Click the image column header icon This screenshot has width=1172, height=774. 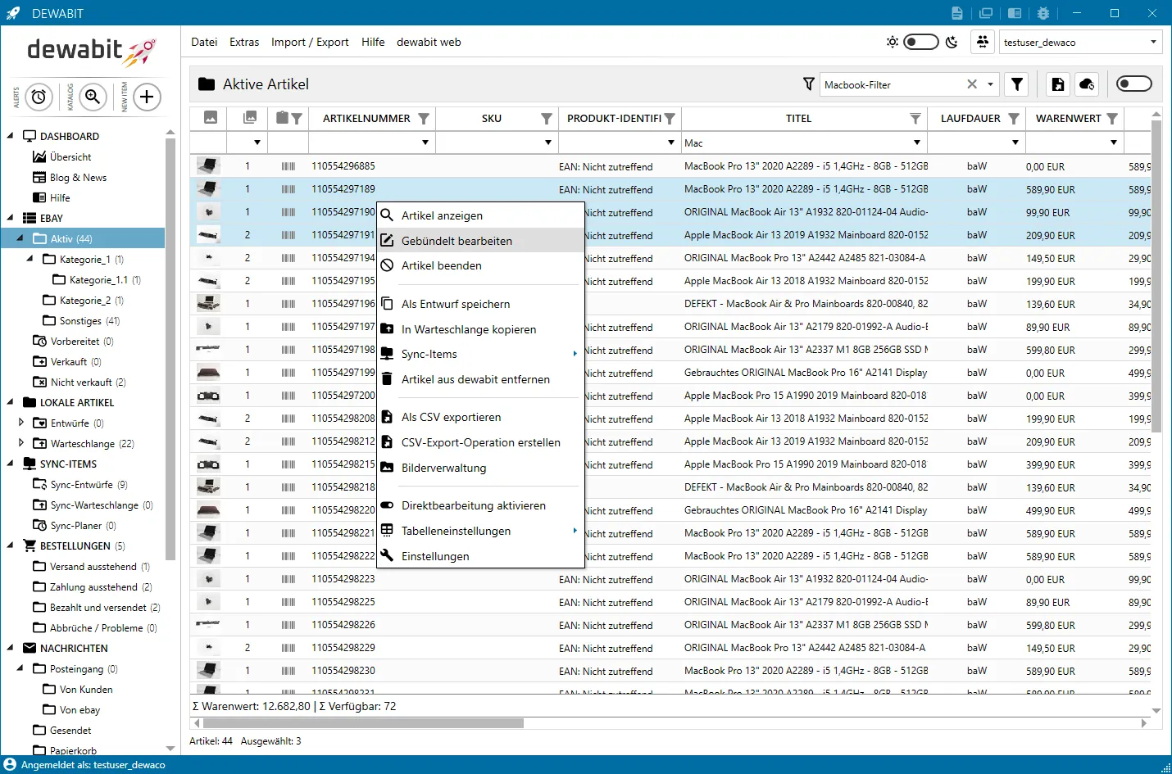pyautogui.click(x=211, y=118)
